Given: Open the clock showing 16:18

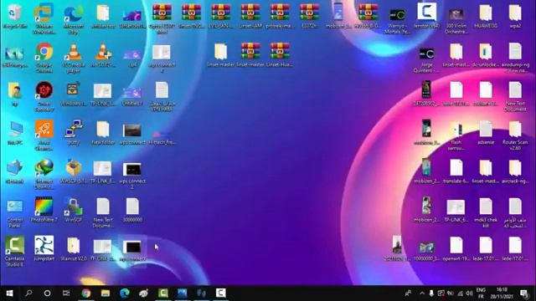Looking at the screenshot, I should (x=502, y=293).
